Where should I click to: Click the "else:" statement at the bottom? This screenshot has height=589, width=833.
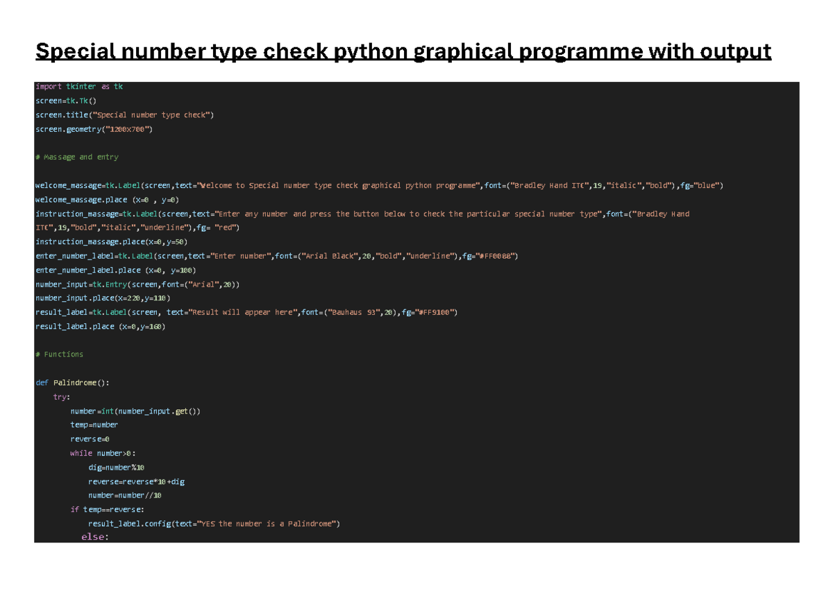coord(95,536)
